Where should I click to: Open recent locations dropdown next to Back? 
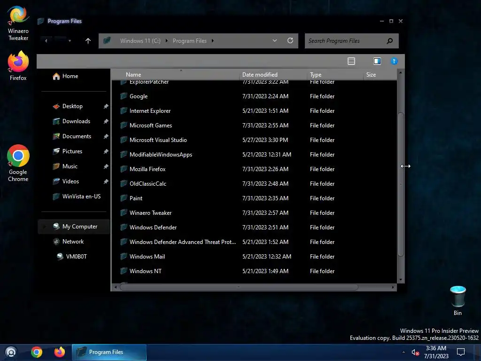click(70, 41)
